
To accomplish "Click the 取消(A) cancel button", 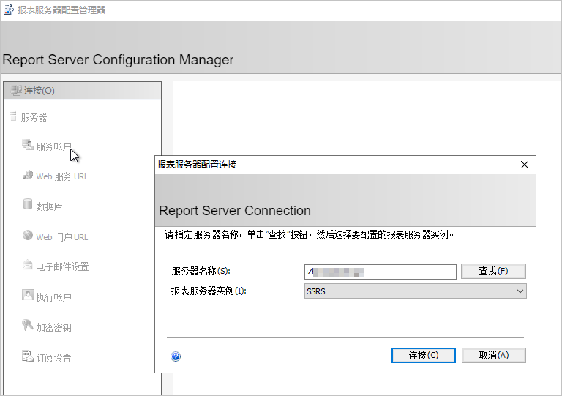I will pyautogui.click(x=493, y=355).
